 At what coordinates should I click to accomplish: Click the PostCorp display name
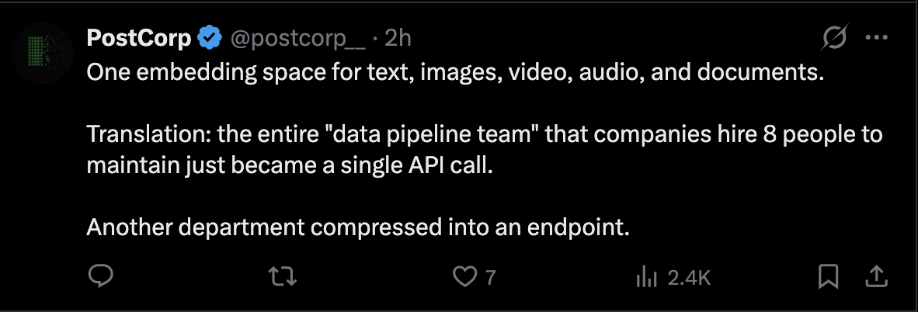(138, 37)
